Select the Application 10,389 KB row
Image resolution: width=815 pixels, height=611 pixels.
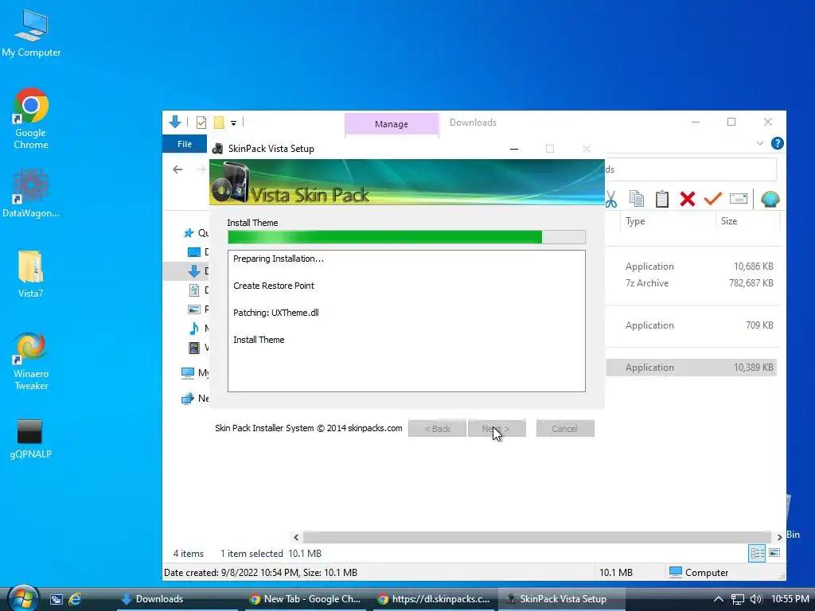692,368
